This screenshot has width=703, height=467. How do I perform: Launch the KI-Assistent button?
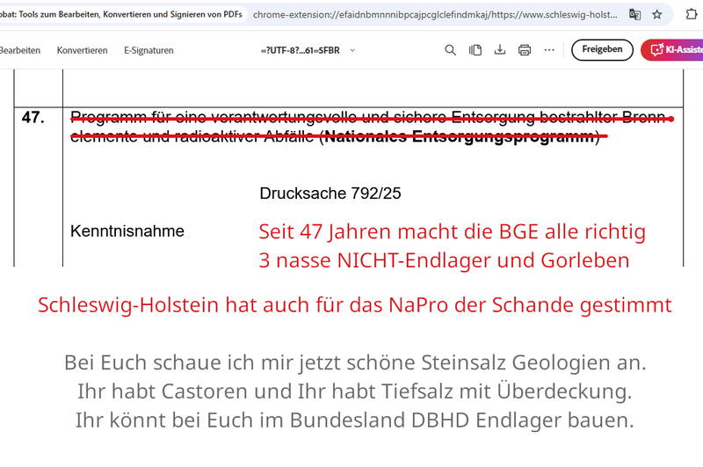[x=673, y=50]
